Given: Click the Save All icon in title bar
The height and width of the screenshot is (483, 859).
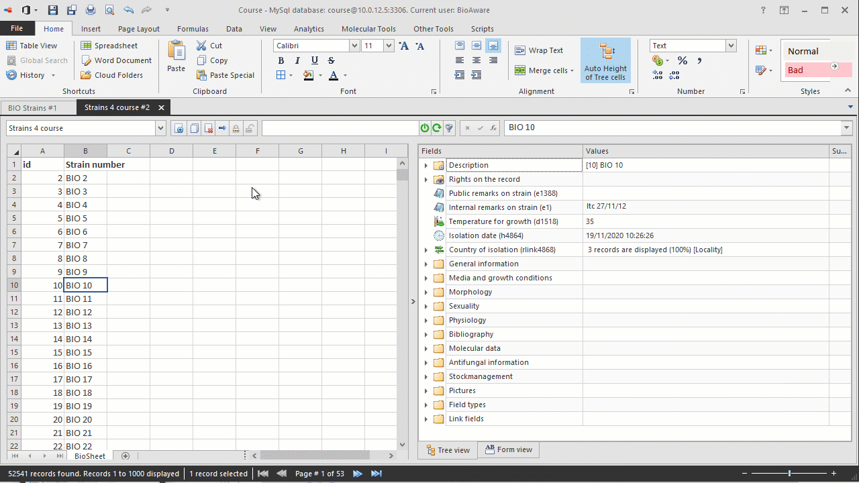Looking at the screenshot, I should (72, 10).
